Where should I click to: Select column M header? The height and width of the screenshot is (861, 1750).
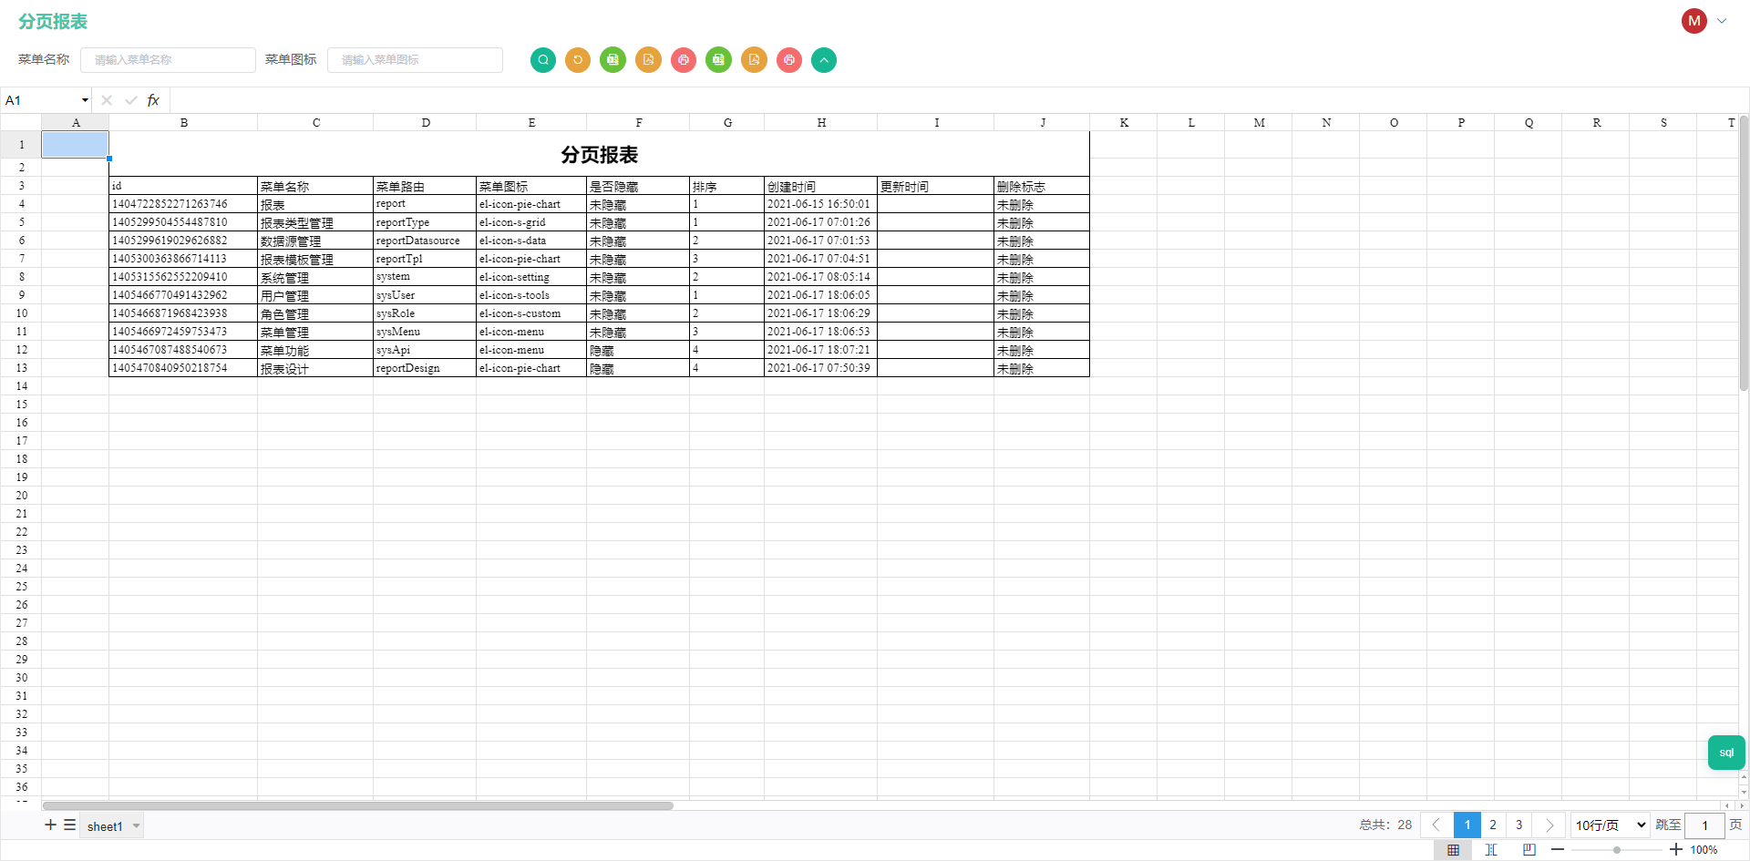[x=1259, y=122]
